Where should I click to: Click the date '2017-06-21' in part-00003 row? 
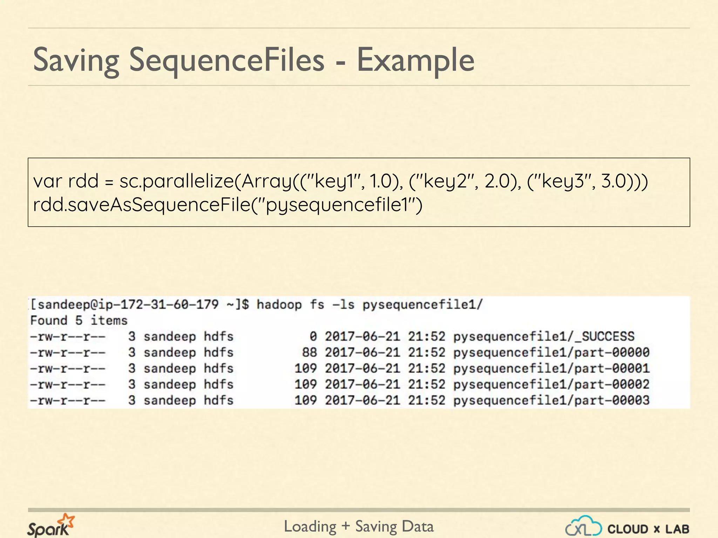pos(362,400)
